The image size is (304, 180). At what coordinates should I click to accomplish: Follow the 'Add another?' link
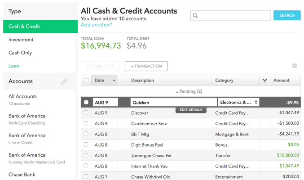point(96,25)
